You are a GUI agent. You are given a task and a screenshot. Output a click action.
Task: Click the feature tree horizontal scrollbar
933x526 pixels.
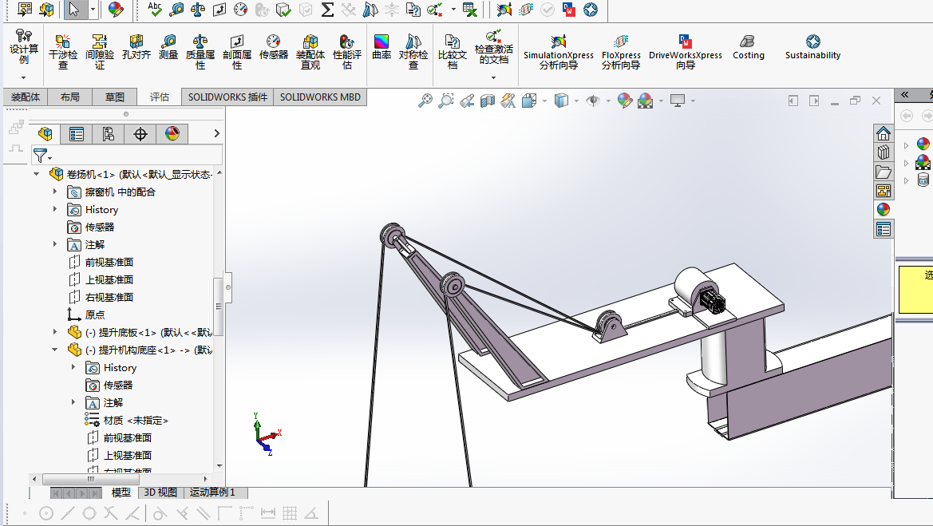[x=90, y=478]
